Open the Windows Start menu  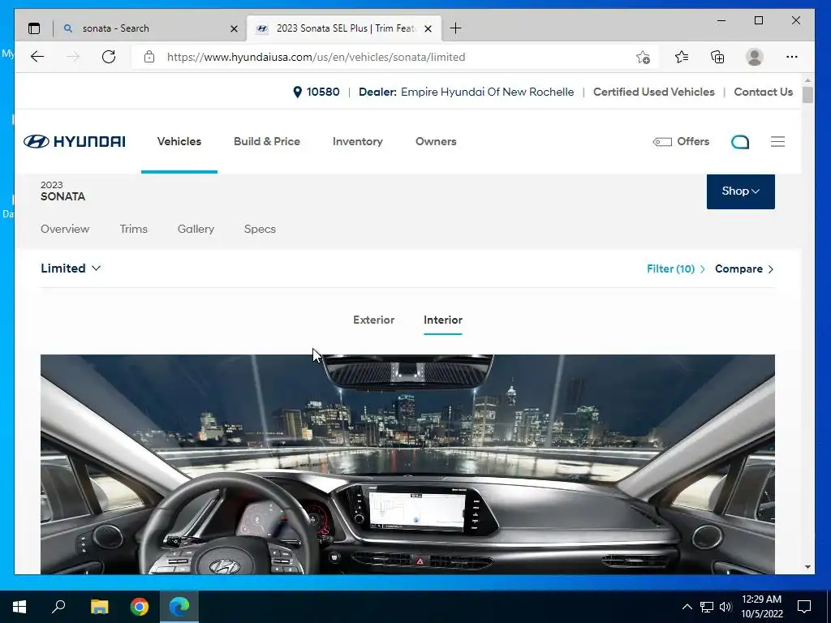(x=19, y=607)
